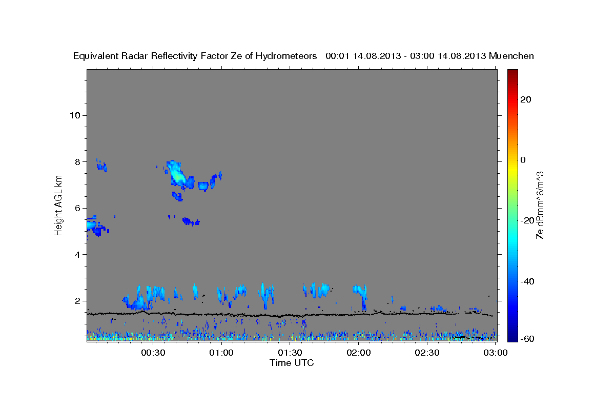The height and width of the screenshot is (410, 615).
Task: Click the '00:30' time tick label
Action: click(153, 353)
